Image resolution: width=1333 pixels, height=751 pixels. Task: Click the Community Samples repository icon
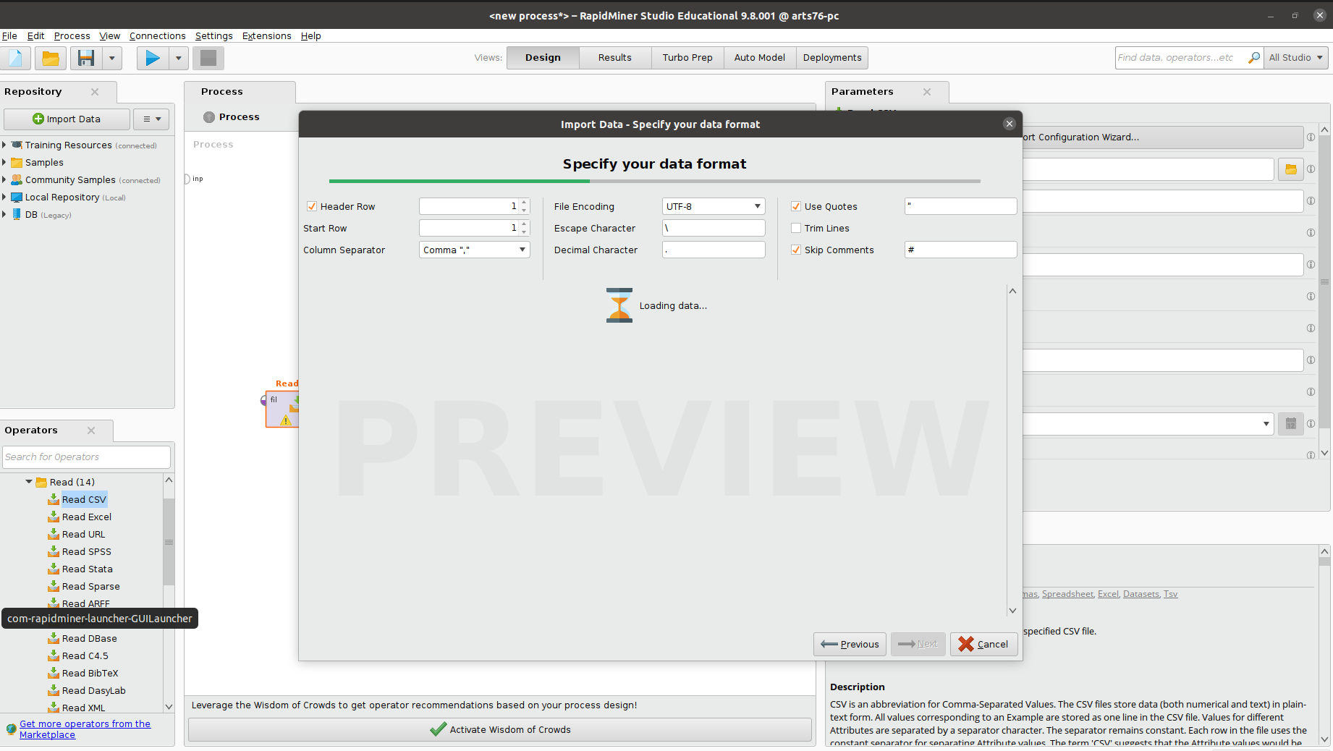pos(17,179)
